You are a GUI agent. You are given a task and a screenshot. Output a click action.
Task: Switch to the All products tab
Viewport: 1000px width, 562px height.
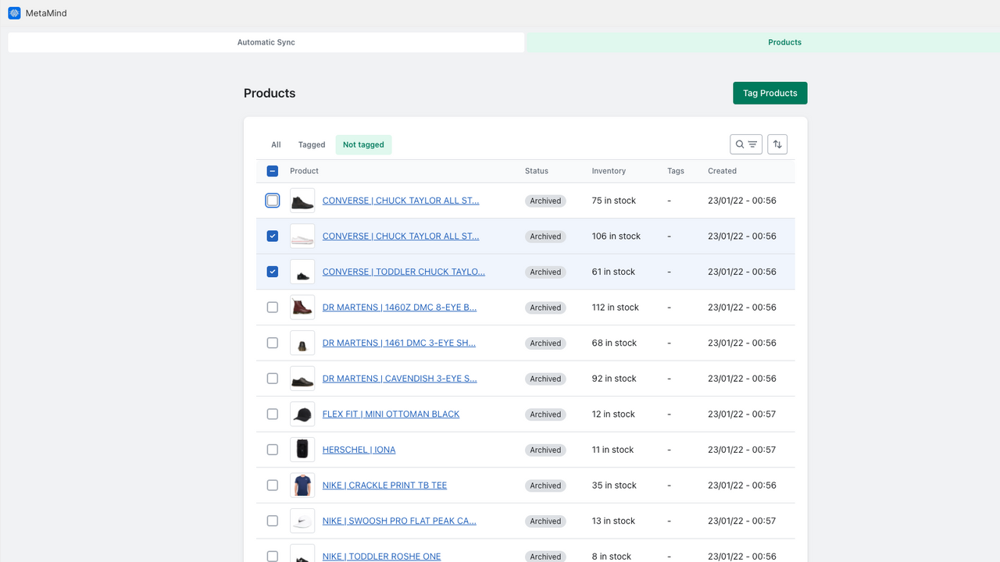[x=275, y=144]
